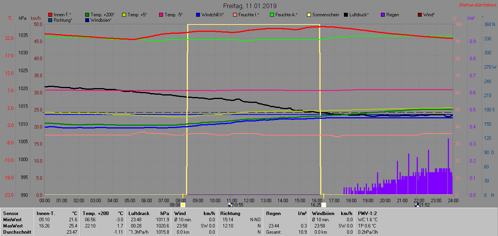This screenshot has width=498, height=236.
Task: Click the Station Göritzhain link
Action: click(x=477, y=5)
